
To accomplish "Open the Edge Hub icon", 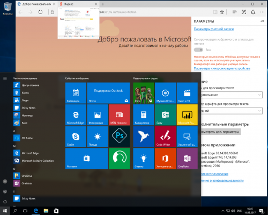I will coord(234,12).
